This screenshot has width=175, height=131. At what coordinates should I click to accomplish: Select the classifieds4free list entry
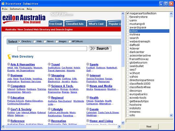[140, 87]
